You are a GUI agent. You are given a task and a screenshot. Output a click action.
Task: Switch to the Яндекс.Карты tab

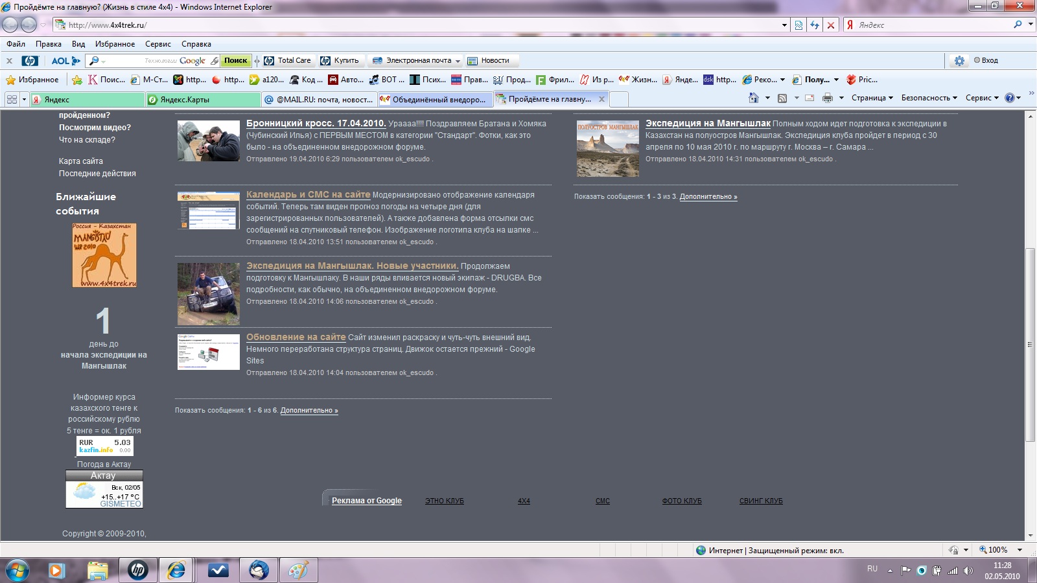click(202, 99)
